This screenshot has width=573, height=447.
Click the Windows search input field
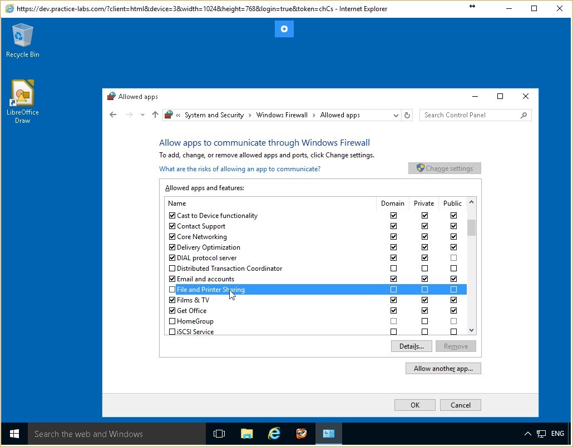pyautogui.click(x=111, y=434)
